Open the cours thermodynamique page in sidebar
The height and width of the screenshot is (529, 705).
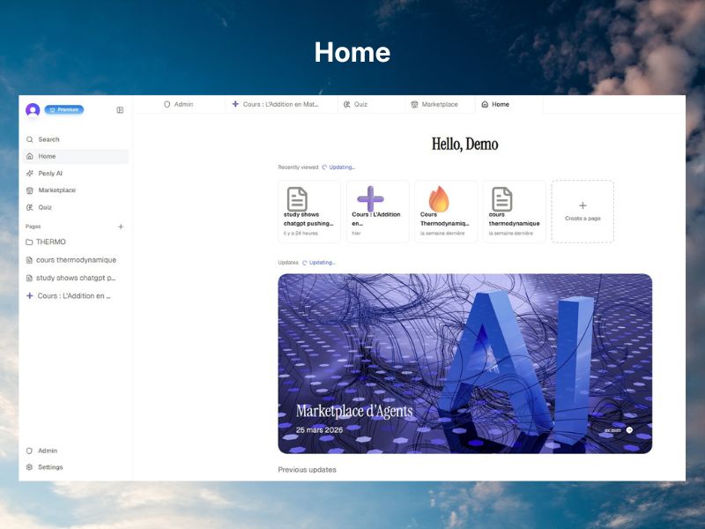coord(75,260)
